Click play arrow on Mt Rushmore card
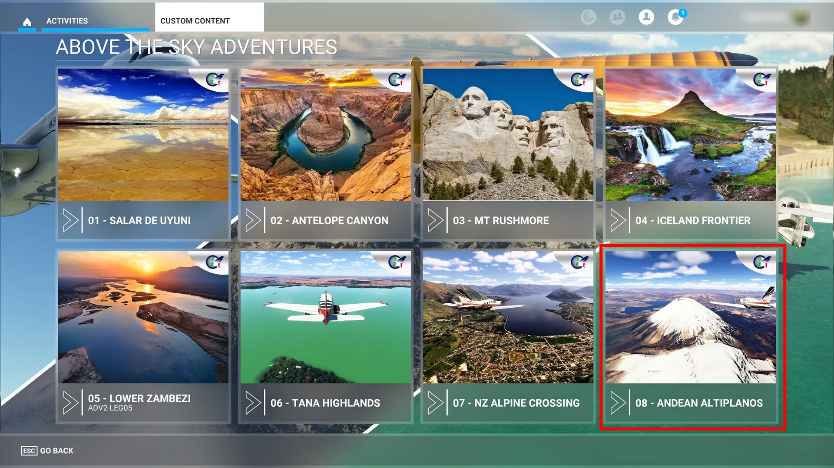834x468 pixels. coord(435,220)
